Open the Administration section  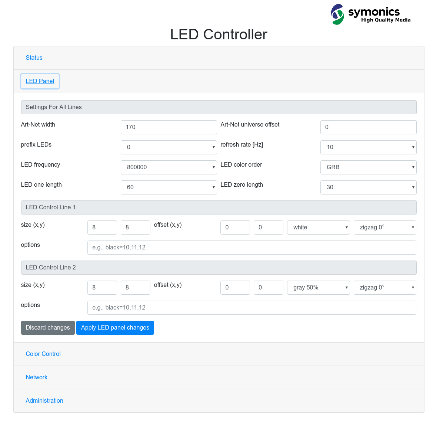tap(44, 400)
